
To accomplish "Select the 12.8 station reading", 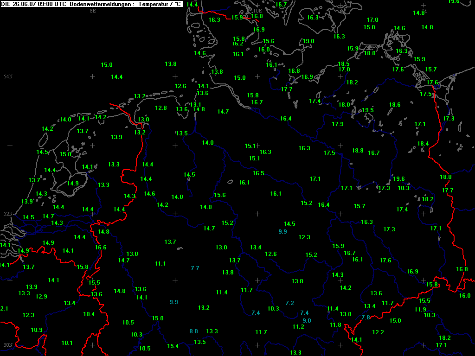I will (161, 108).
